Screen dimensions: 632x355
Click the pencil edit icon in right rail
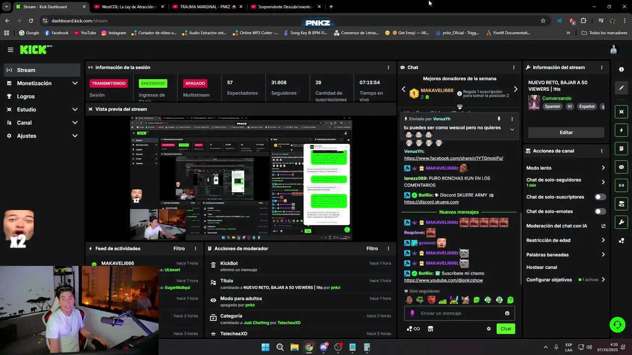click(621, 88)
